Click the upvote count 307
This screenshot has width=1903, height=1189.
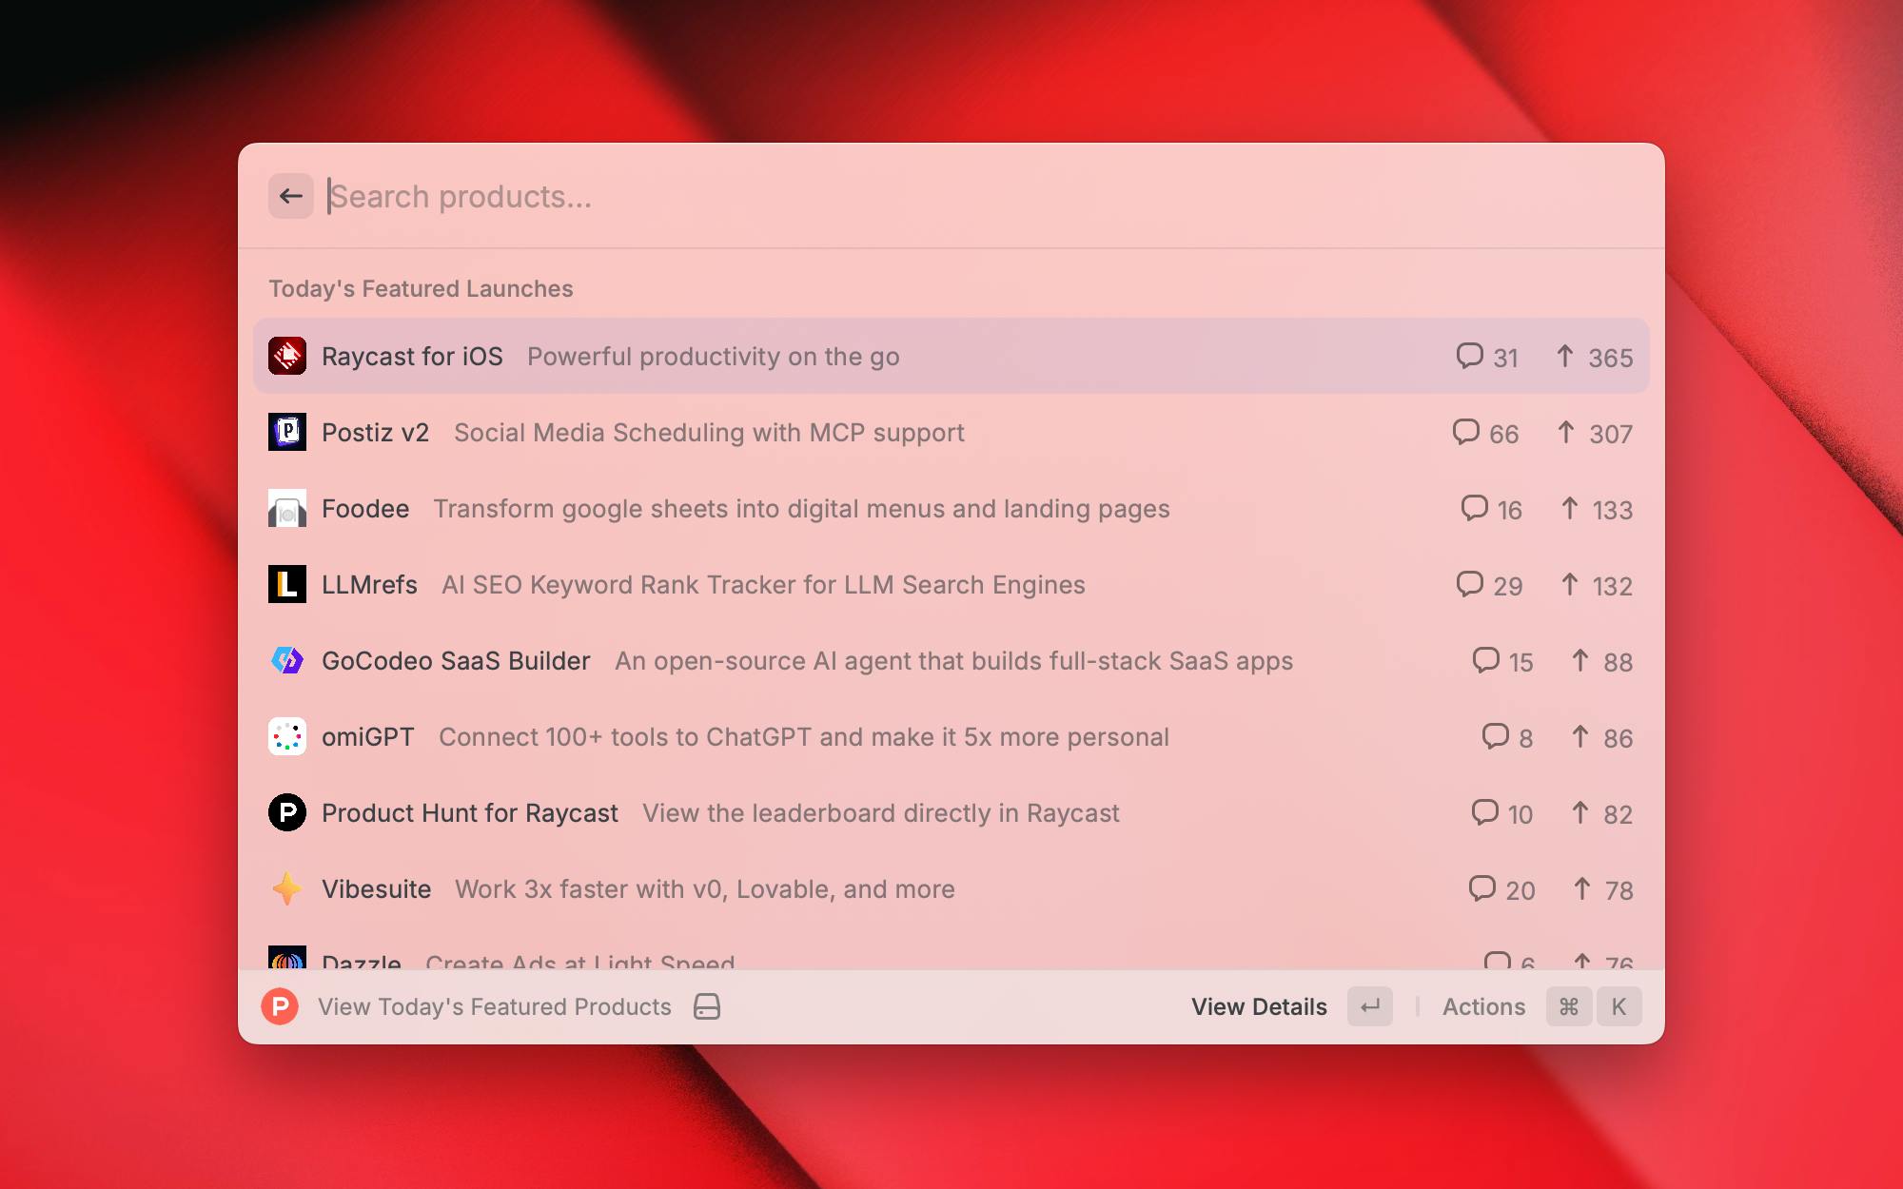(1611, 434)
